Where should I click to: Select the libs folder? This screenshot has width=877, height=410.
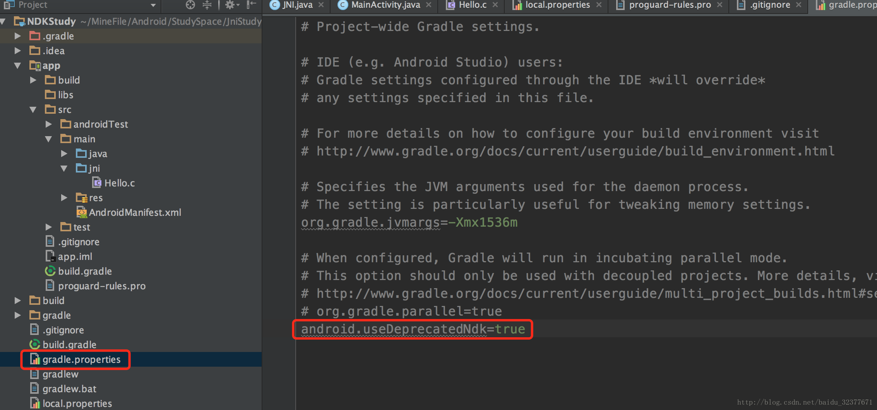(x=59, y=95)
